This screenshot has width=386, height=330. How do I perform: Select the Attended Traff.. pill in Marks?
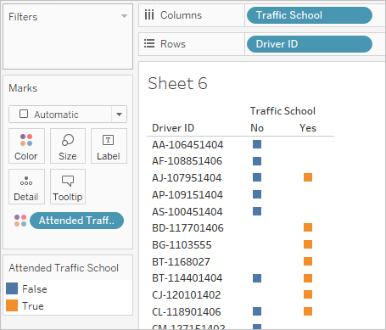[x=76, y=221]
